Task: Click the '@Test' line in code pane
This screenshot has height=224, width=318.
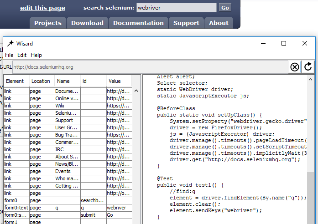Action: tap(165, 178)
